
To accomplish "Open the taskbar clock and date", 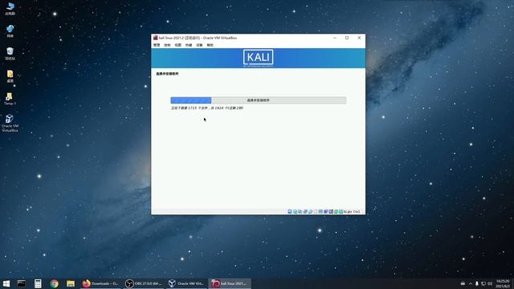I will (x=503, y=283).
